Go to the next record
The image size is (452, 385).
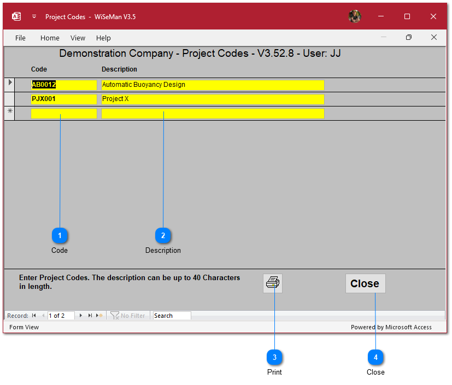pyautogui.click(x=81, y=316)
